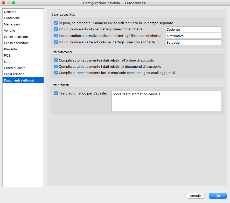Select Contabilità in the sidebar
Image resolution: width=230 pixels, height=203 pixels.
click(12, 18)
